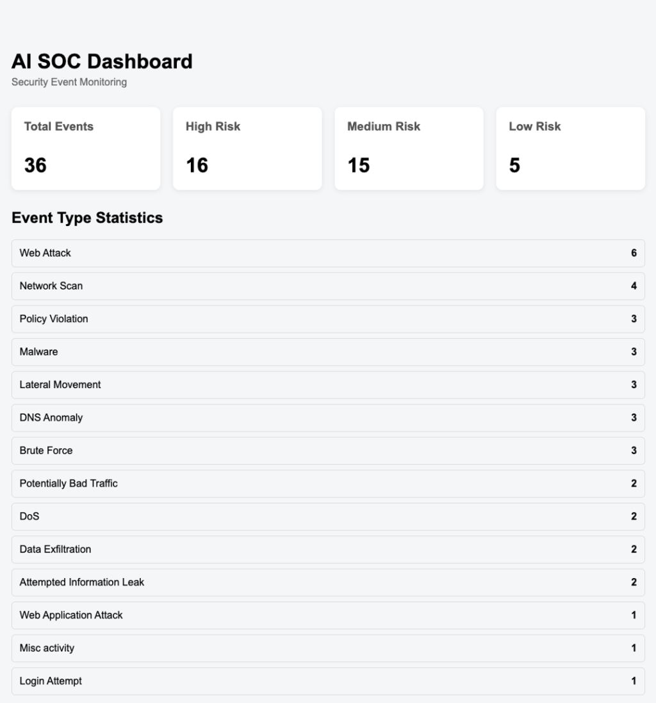Click the Security Event Monitoring subtitle
Viewport: 656px width, 703px height.
tap(69, 82)
